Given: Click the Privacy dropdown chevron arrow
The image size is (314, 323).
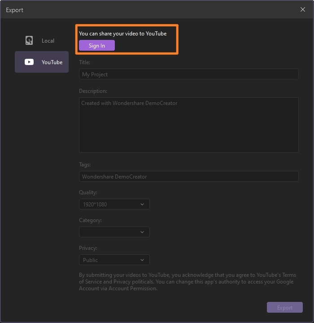Looking at the screenshot, I should point(142,260).
